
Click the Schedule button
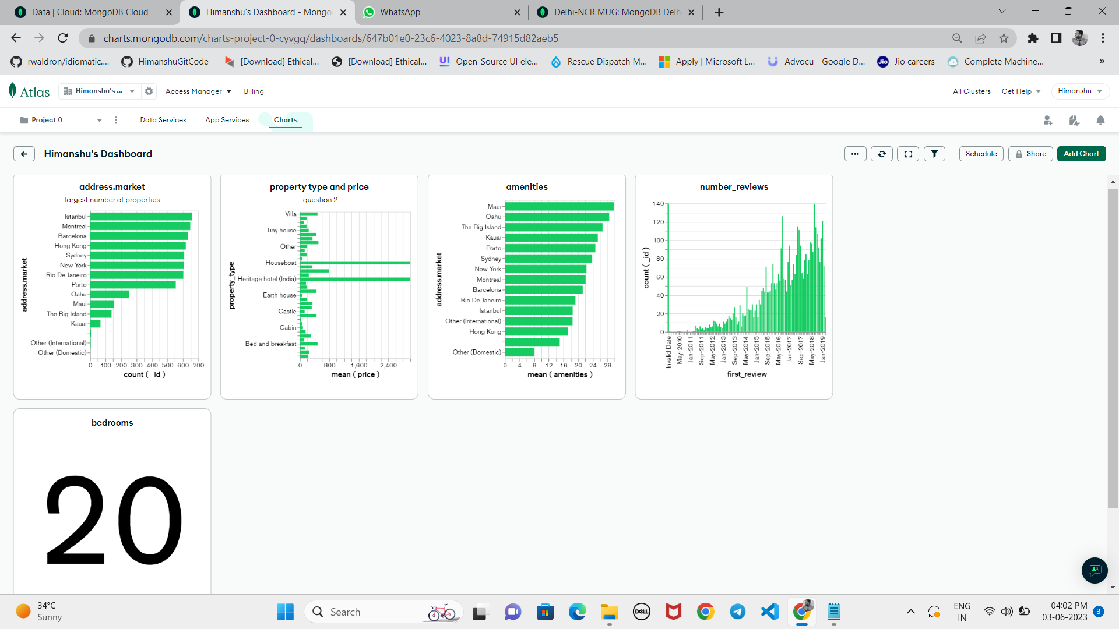[x=981, y=154]
